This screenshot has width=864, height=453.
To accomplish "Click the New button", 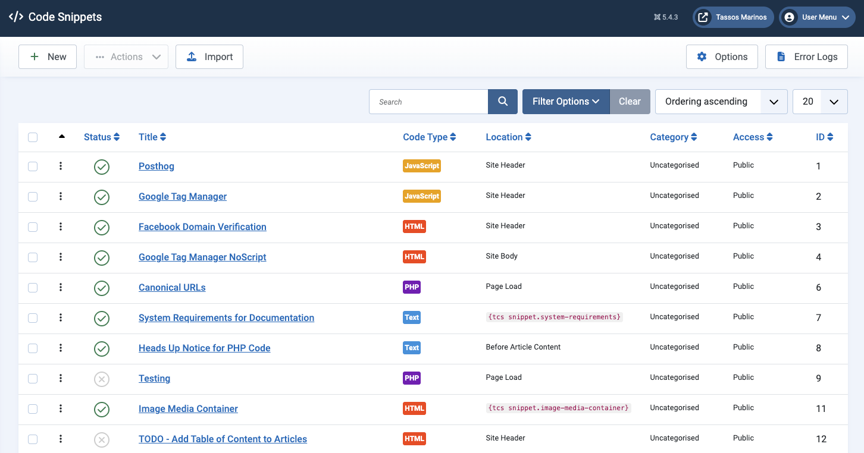I will coord(48,57).
